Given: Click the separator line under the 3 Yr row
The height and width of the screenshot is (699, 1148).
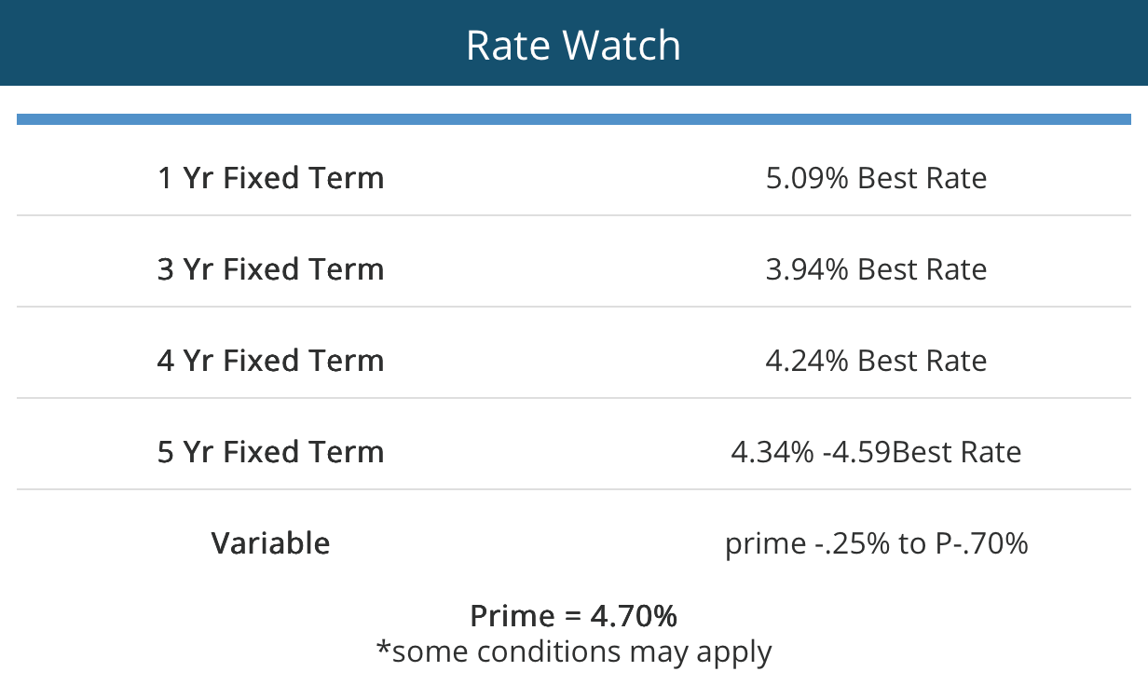Looking at the screenshot, I should pyautogui.click(x=573, y=307).
